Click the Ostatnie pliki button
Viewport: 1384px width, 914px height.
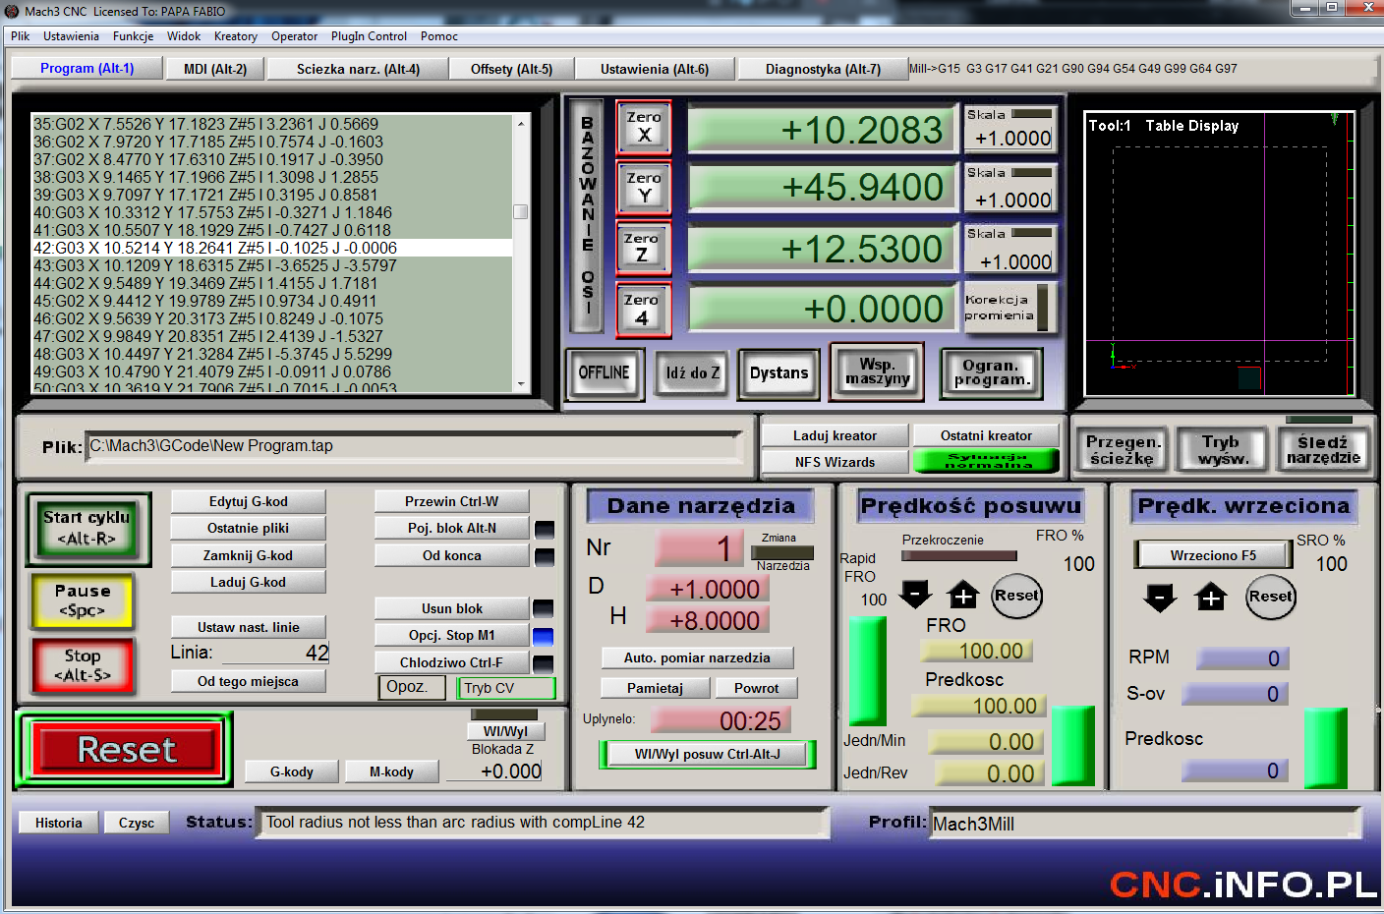pos(248,528)
